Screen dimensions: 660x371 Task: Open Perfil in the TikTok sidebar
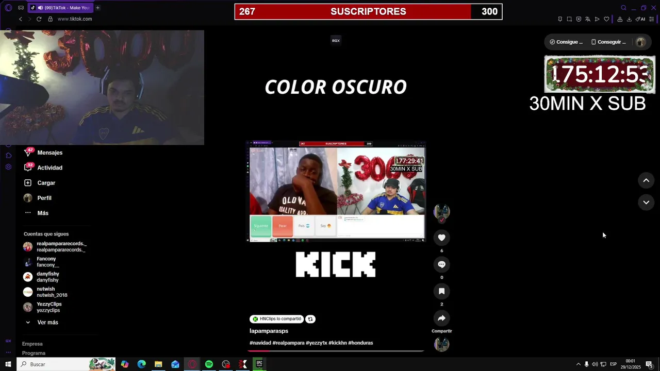coord(44,198)
